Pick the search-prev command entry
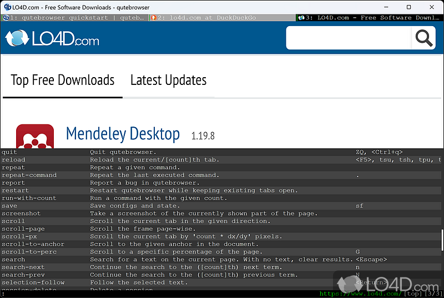 [221, 275]
